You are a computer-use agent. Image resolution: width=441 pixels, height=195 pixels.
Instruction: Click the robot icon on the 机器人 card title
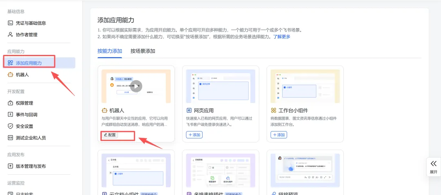click(105, 111)
